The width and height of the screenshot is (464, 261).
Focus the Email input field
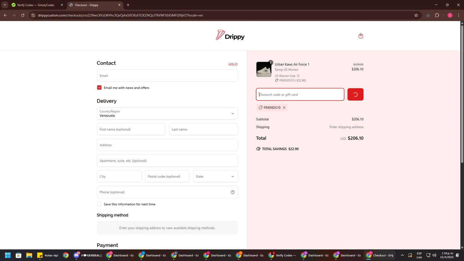[167, 75]
